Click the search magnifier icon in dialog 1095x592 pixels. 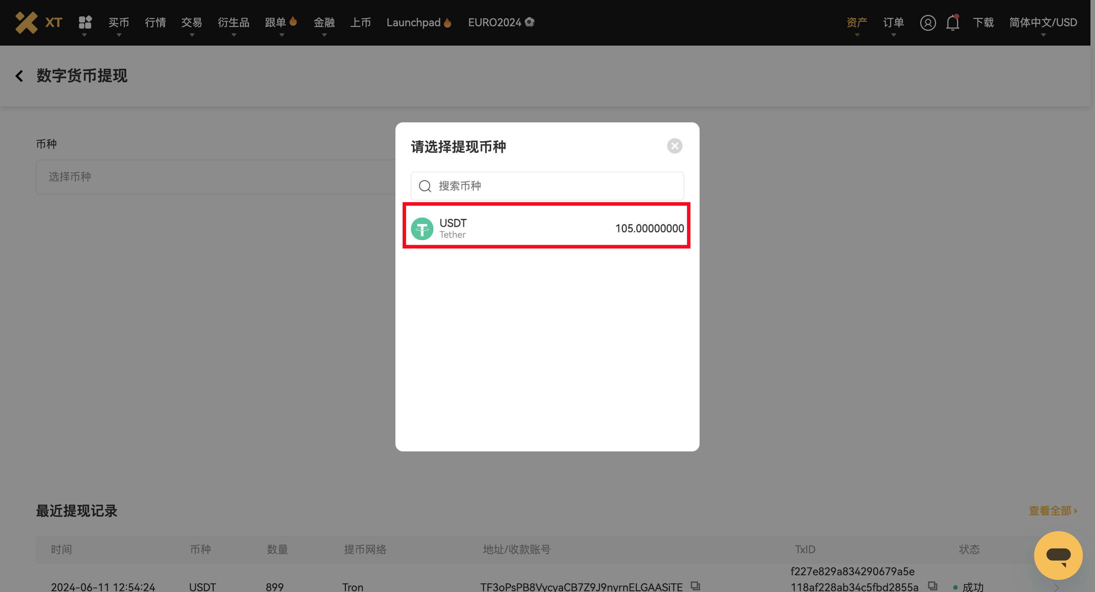[x=425, y=186]
